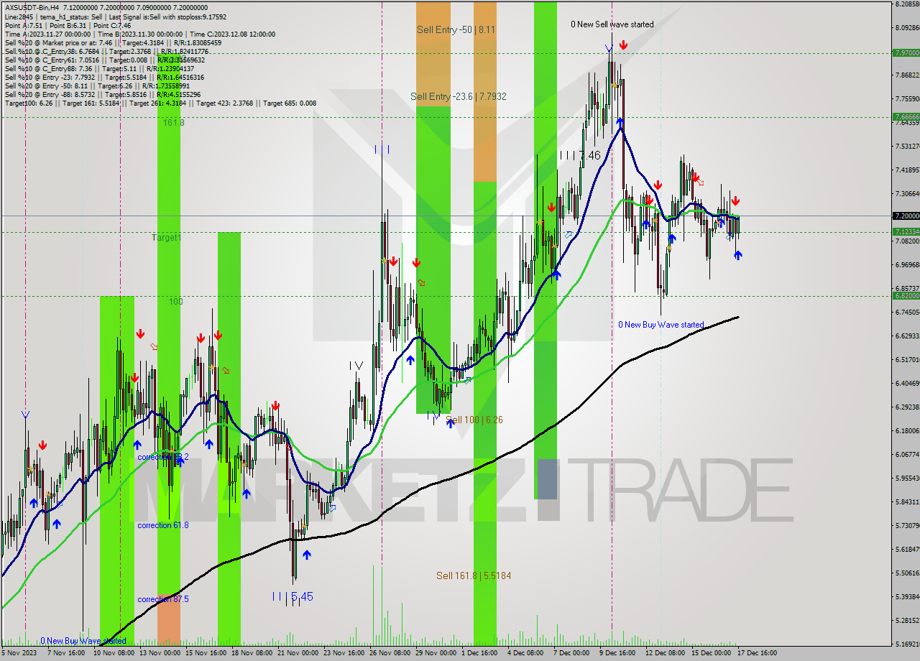
Task: Click the 'Sell 100 | 6.26' label
Action: pyautogui.click(x=474, y=420)
